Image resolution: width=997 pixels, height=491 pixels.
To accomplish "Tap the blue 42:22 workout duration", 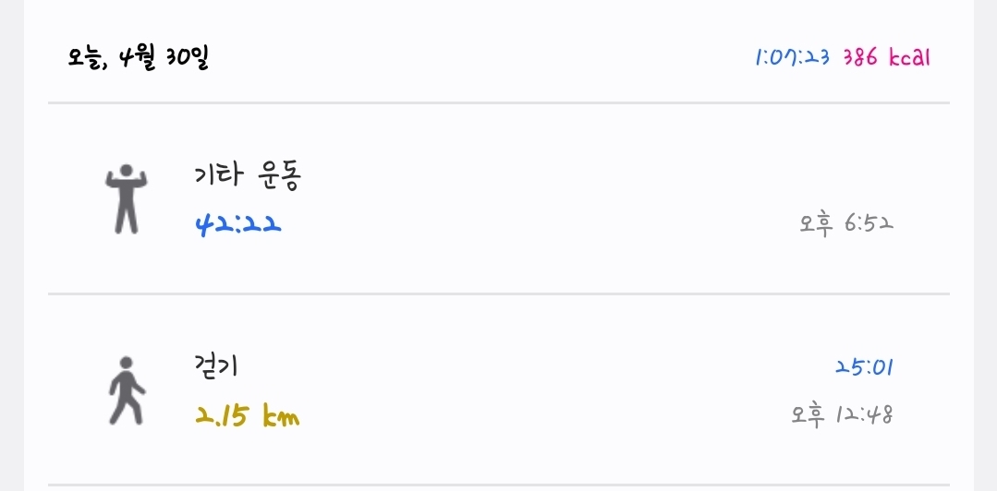I will click(238, 224).
